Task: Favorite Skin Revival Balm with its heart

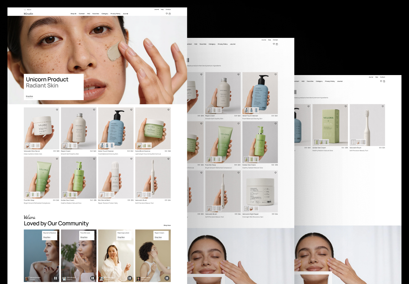Action: coord(131,159)
